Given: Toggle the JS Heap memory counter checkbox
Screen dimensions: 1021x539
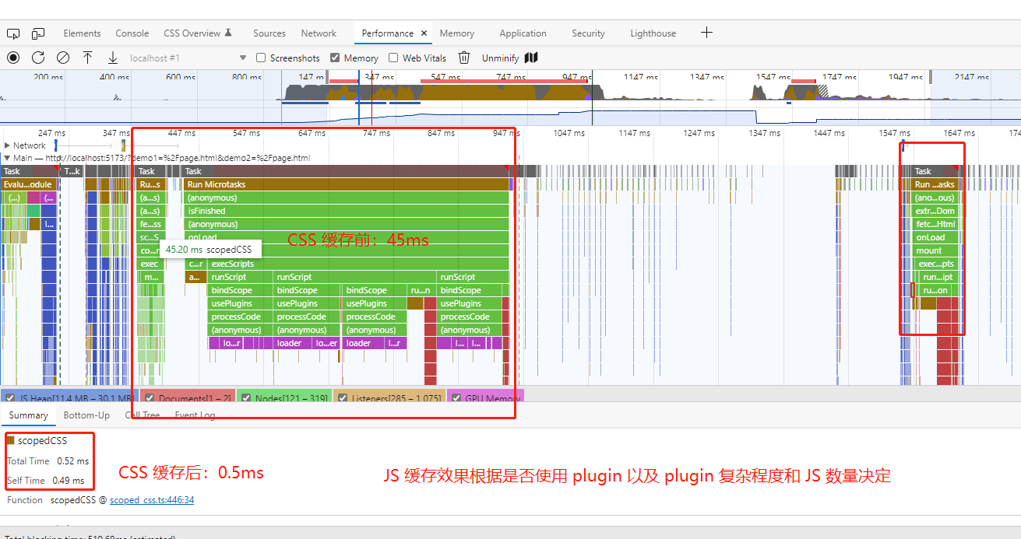Looking at the screenshot, I should click(x=10, y=398).
